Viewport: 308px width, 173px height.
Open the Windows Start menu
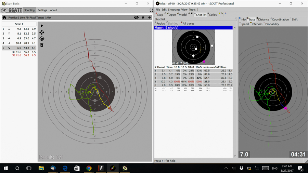[x=5, y=168]
